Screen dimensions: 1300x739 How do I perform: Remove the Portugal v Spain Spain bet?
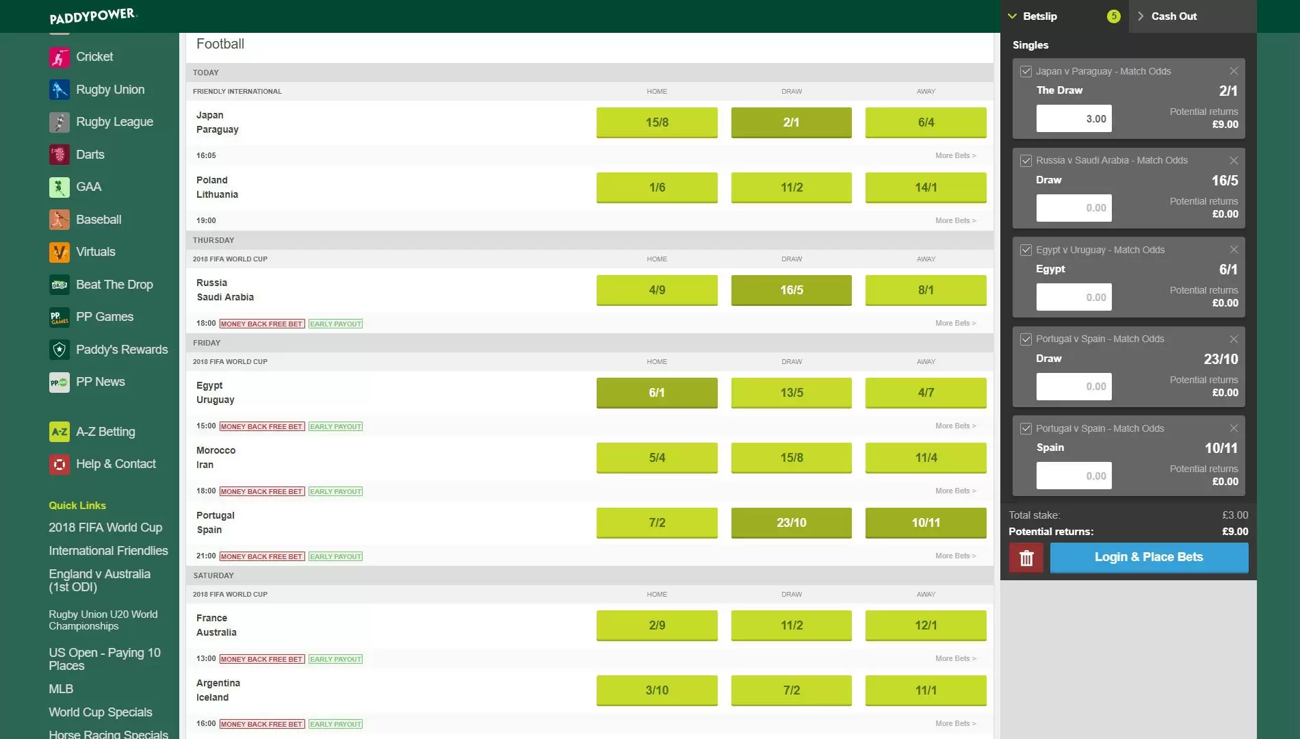pyautogui.click(x=1234, y=428)
